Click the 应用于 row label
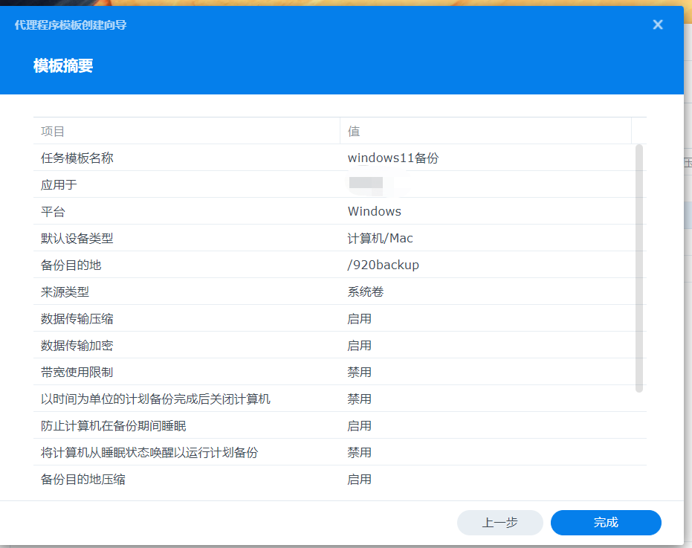Image resolution: width=692 pixels, height=548 pixels. pos(59,184)
